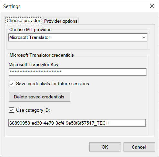The height and width of the screenshot is (157, 159).
Task: Focus the category ID text field
Action: tap(77, 123)
